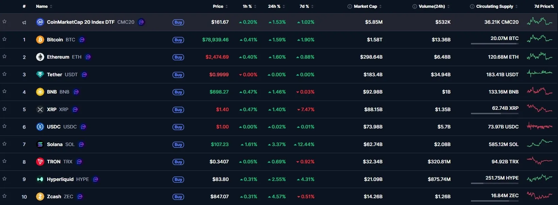Click purple badge icon next to TRX
Screen dimensions: 558x205
coord(79,162)
